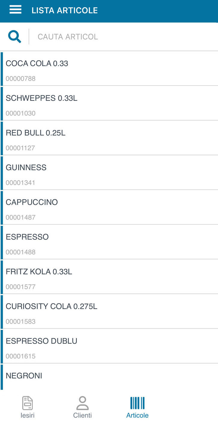Tap the Articole barcode icon
Screen dimensions: 218x423
(x=137, y=403)
